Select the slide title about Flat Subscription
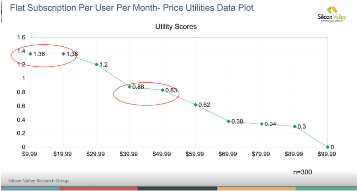The width and height of the screenshot is (357, 191). point(131,8)
